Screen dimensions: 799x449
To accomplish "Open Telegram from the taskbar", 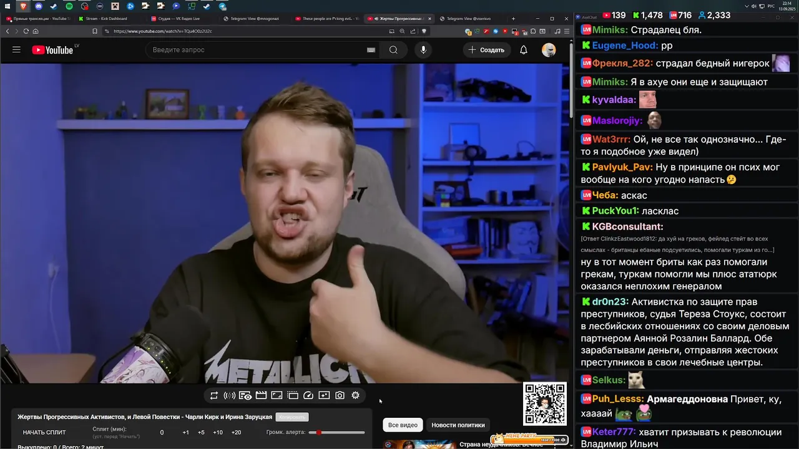I will (222, 6).
